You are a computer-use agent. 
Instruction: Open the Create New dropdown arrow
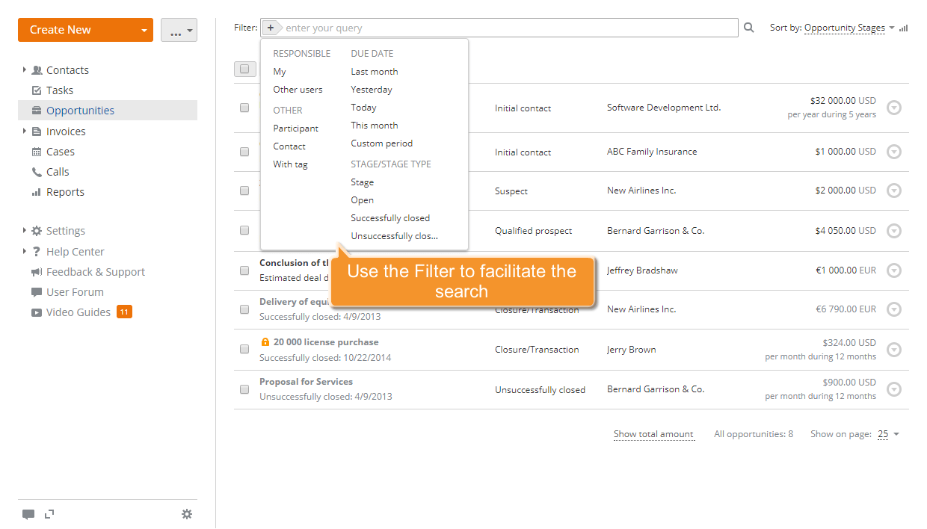[144, 29]
